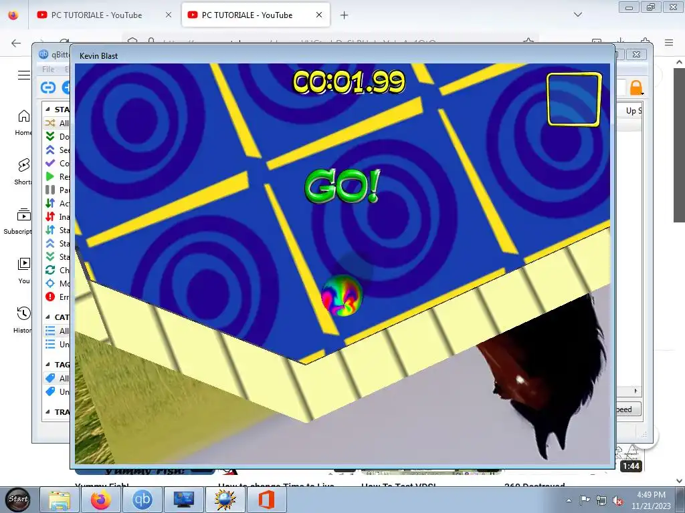Open the You section in YouTube sidebar
This screenshot has height=513, width=685.
tap(23, 270)
